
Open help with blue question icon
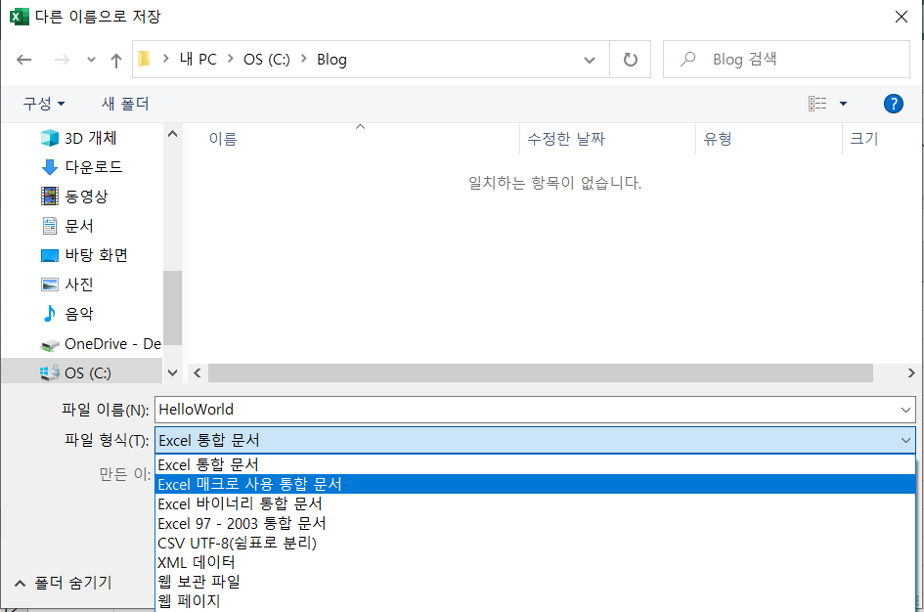click(x=894, y=104)
